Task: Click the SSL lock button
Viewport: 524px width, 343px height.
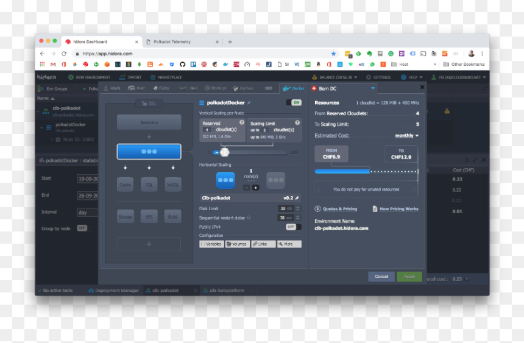Action: (149, 104)
